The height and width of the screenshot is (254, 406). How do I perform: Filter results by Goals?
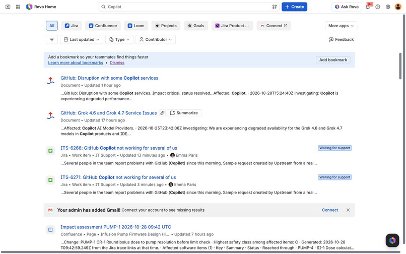(196, 26)
